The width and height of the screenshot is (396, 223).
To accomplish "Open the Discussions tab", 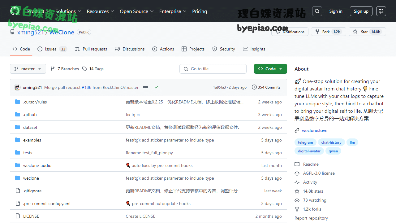I will 130,49.
